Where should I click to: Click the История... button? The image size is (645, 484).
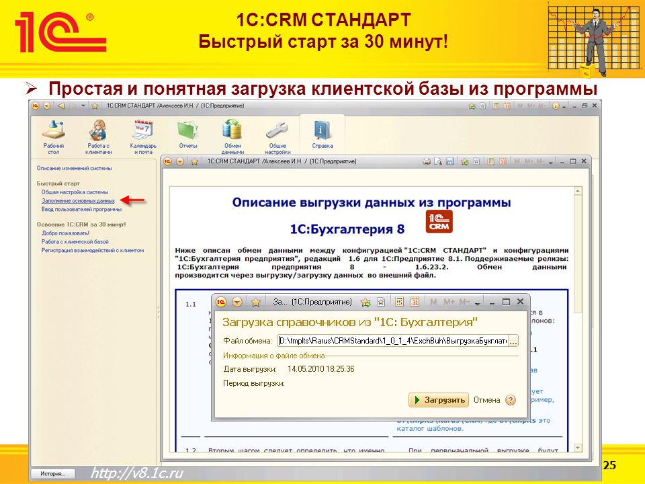point(53,473)
